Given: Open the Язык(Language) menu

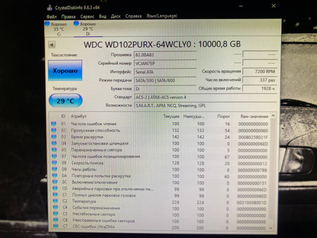Looking at the screenshot, I should point(162,16).
